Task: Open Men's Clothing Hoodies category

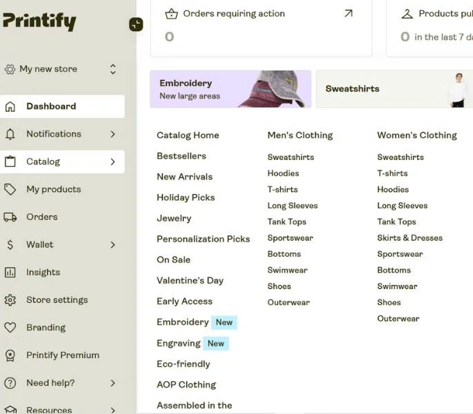Action: [x=283, y=173]
